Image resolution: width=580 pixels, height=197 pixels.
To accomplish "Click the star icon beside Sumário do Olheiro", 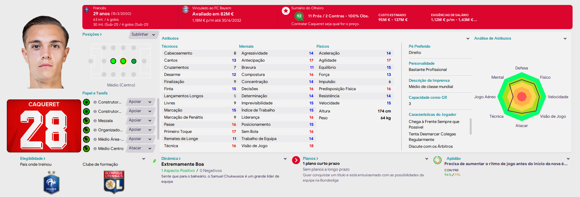I will point(286,11).
